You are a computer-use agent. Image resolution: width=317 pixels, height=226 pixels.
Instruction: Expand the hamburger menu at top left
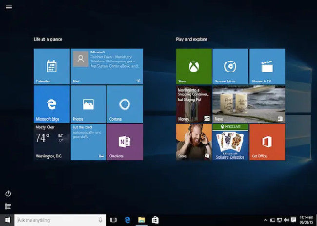coord(8,7)
